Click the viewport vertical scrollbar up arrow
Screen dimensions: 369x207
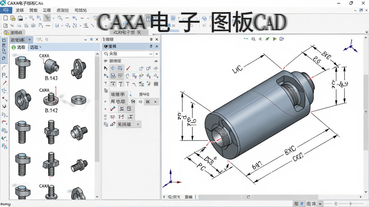[366, 37]
